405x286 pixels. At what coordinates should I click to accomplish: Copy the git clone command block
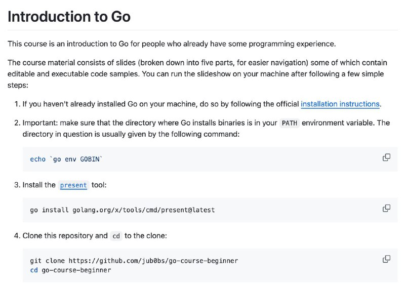pyautogui.click(x=386, y=259)
